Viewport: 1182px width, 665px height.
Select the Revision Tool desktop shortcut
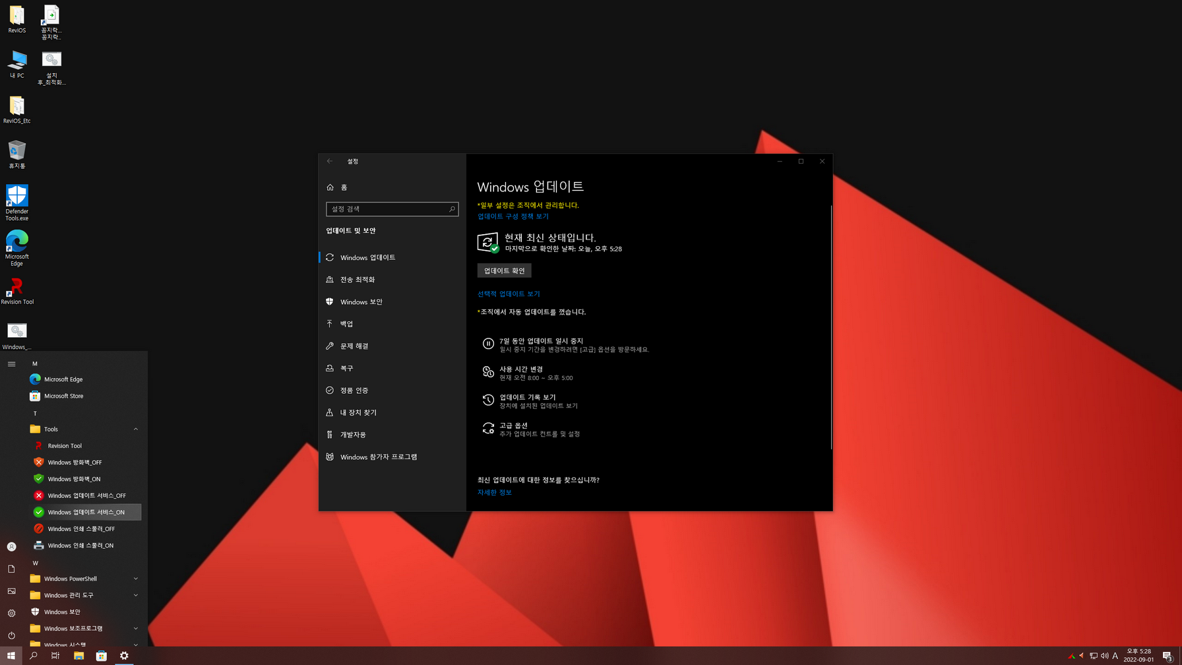click(x=17, y=291)
